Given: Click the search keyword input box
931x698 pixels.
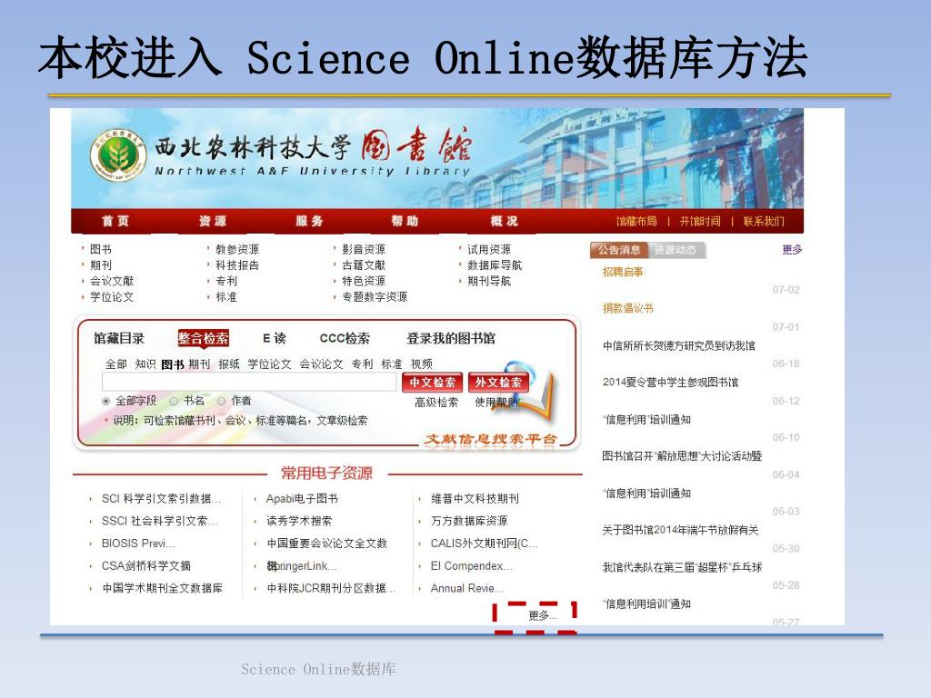Looking at the screenshot, I should coord(249,383).
